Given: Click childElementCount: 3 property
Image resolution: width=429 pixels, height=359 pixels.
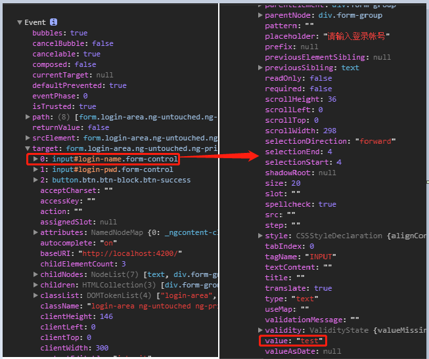Looking at the screenshot, I should click(x=83, y=264).
